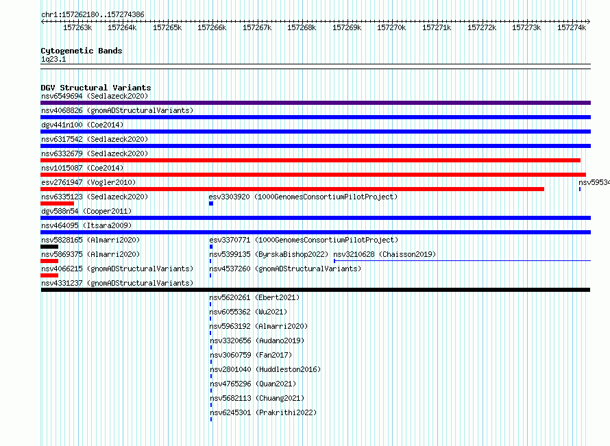Open nsv5399135 (ByrskaBishop2022) label
Image resolution: width=610 pixels, height=446 pixels.
coord(269,254)
